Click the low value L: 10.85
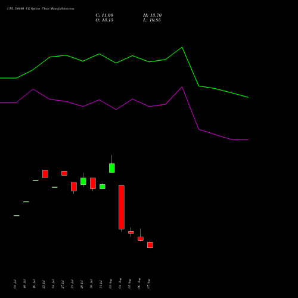Screen dimensions: 298x298 point(152,20)
